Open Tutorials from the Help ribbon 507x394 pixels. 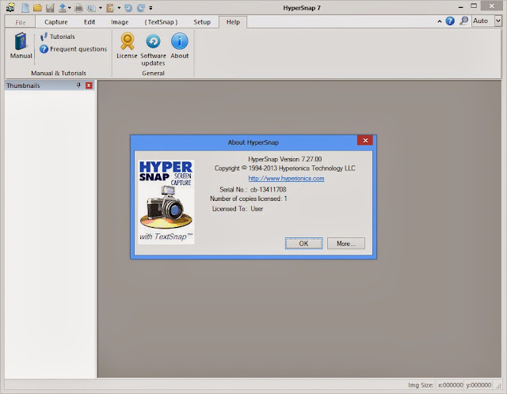tap(58, 36)
